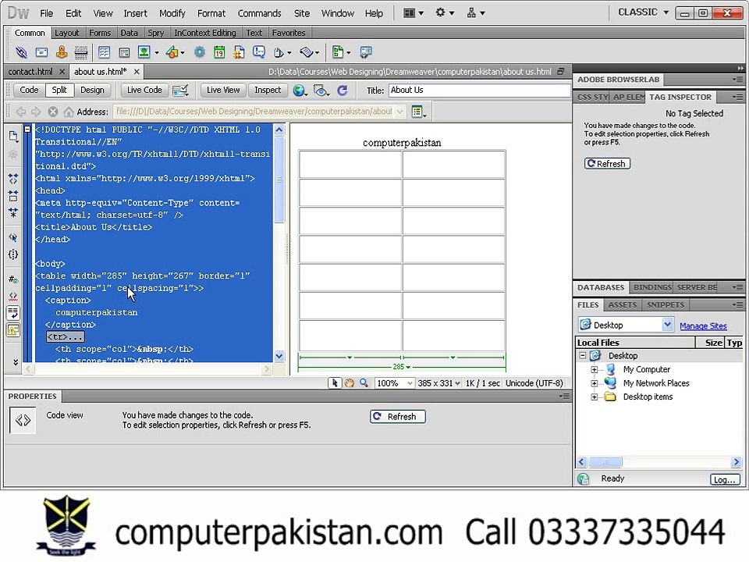Expand Desktop items tree node
The height and width of the screenshot is (562, 749).
(595, 397)
